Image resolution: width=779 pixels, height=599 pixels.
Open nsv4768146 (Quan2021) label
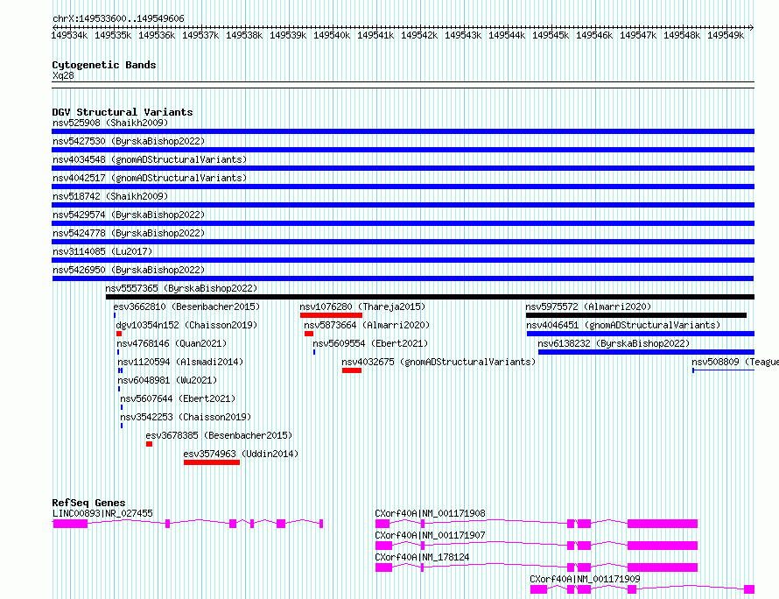pyautogui.click(x=172, y=343)
